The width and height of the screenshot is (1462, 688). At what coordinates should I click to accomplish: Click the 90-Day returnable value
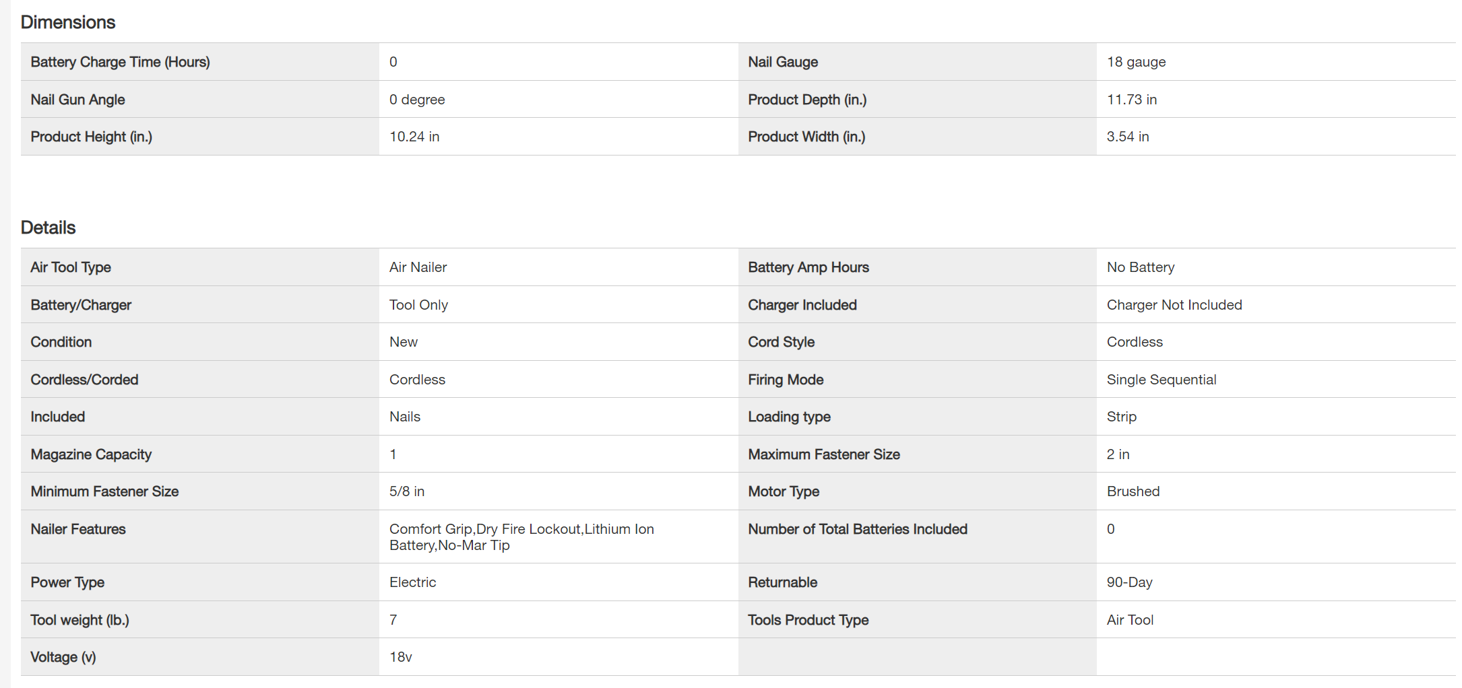(x=1129, y=582)
